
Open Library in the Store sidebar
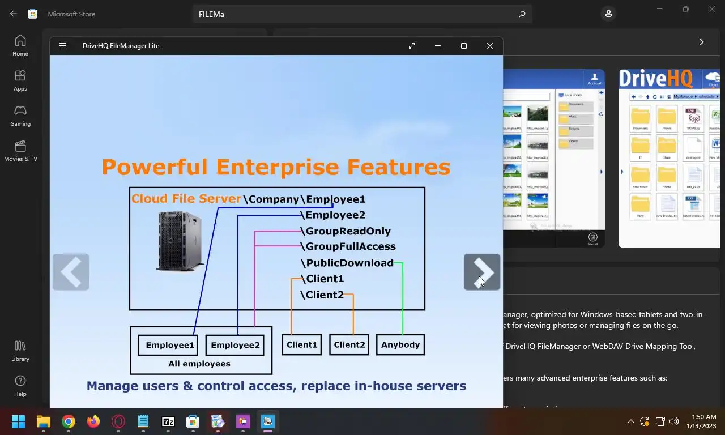(20, 351)
